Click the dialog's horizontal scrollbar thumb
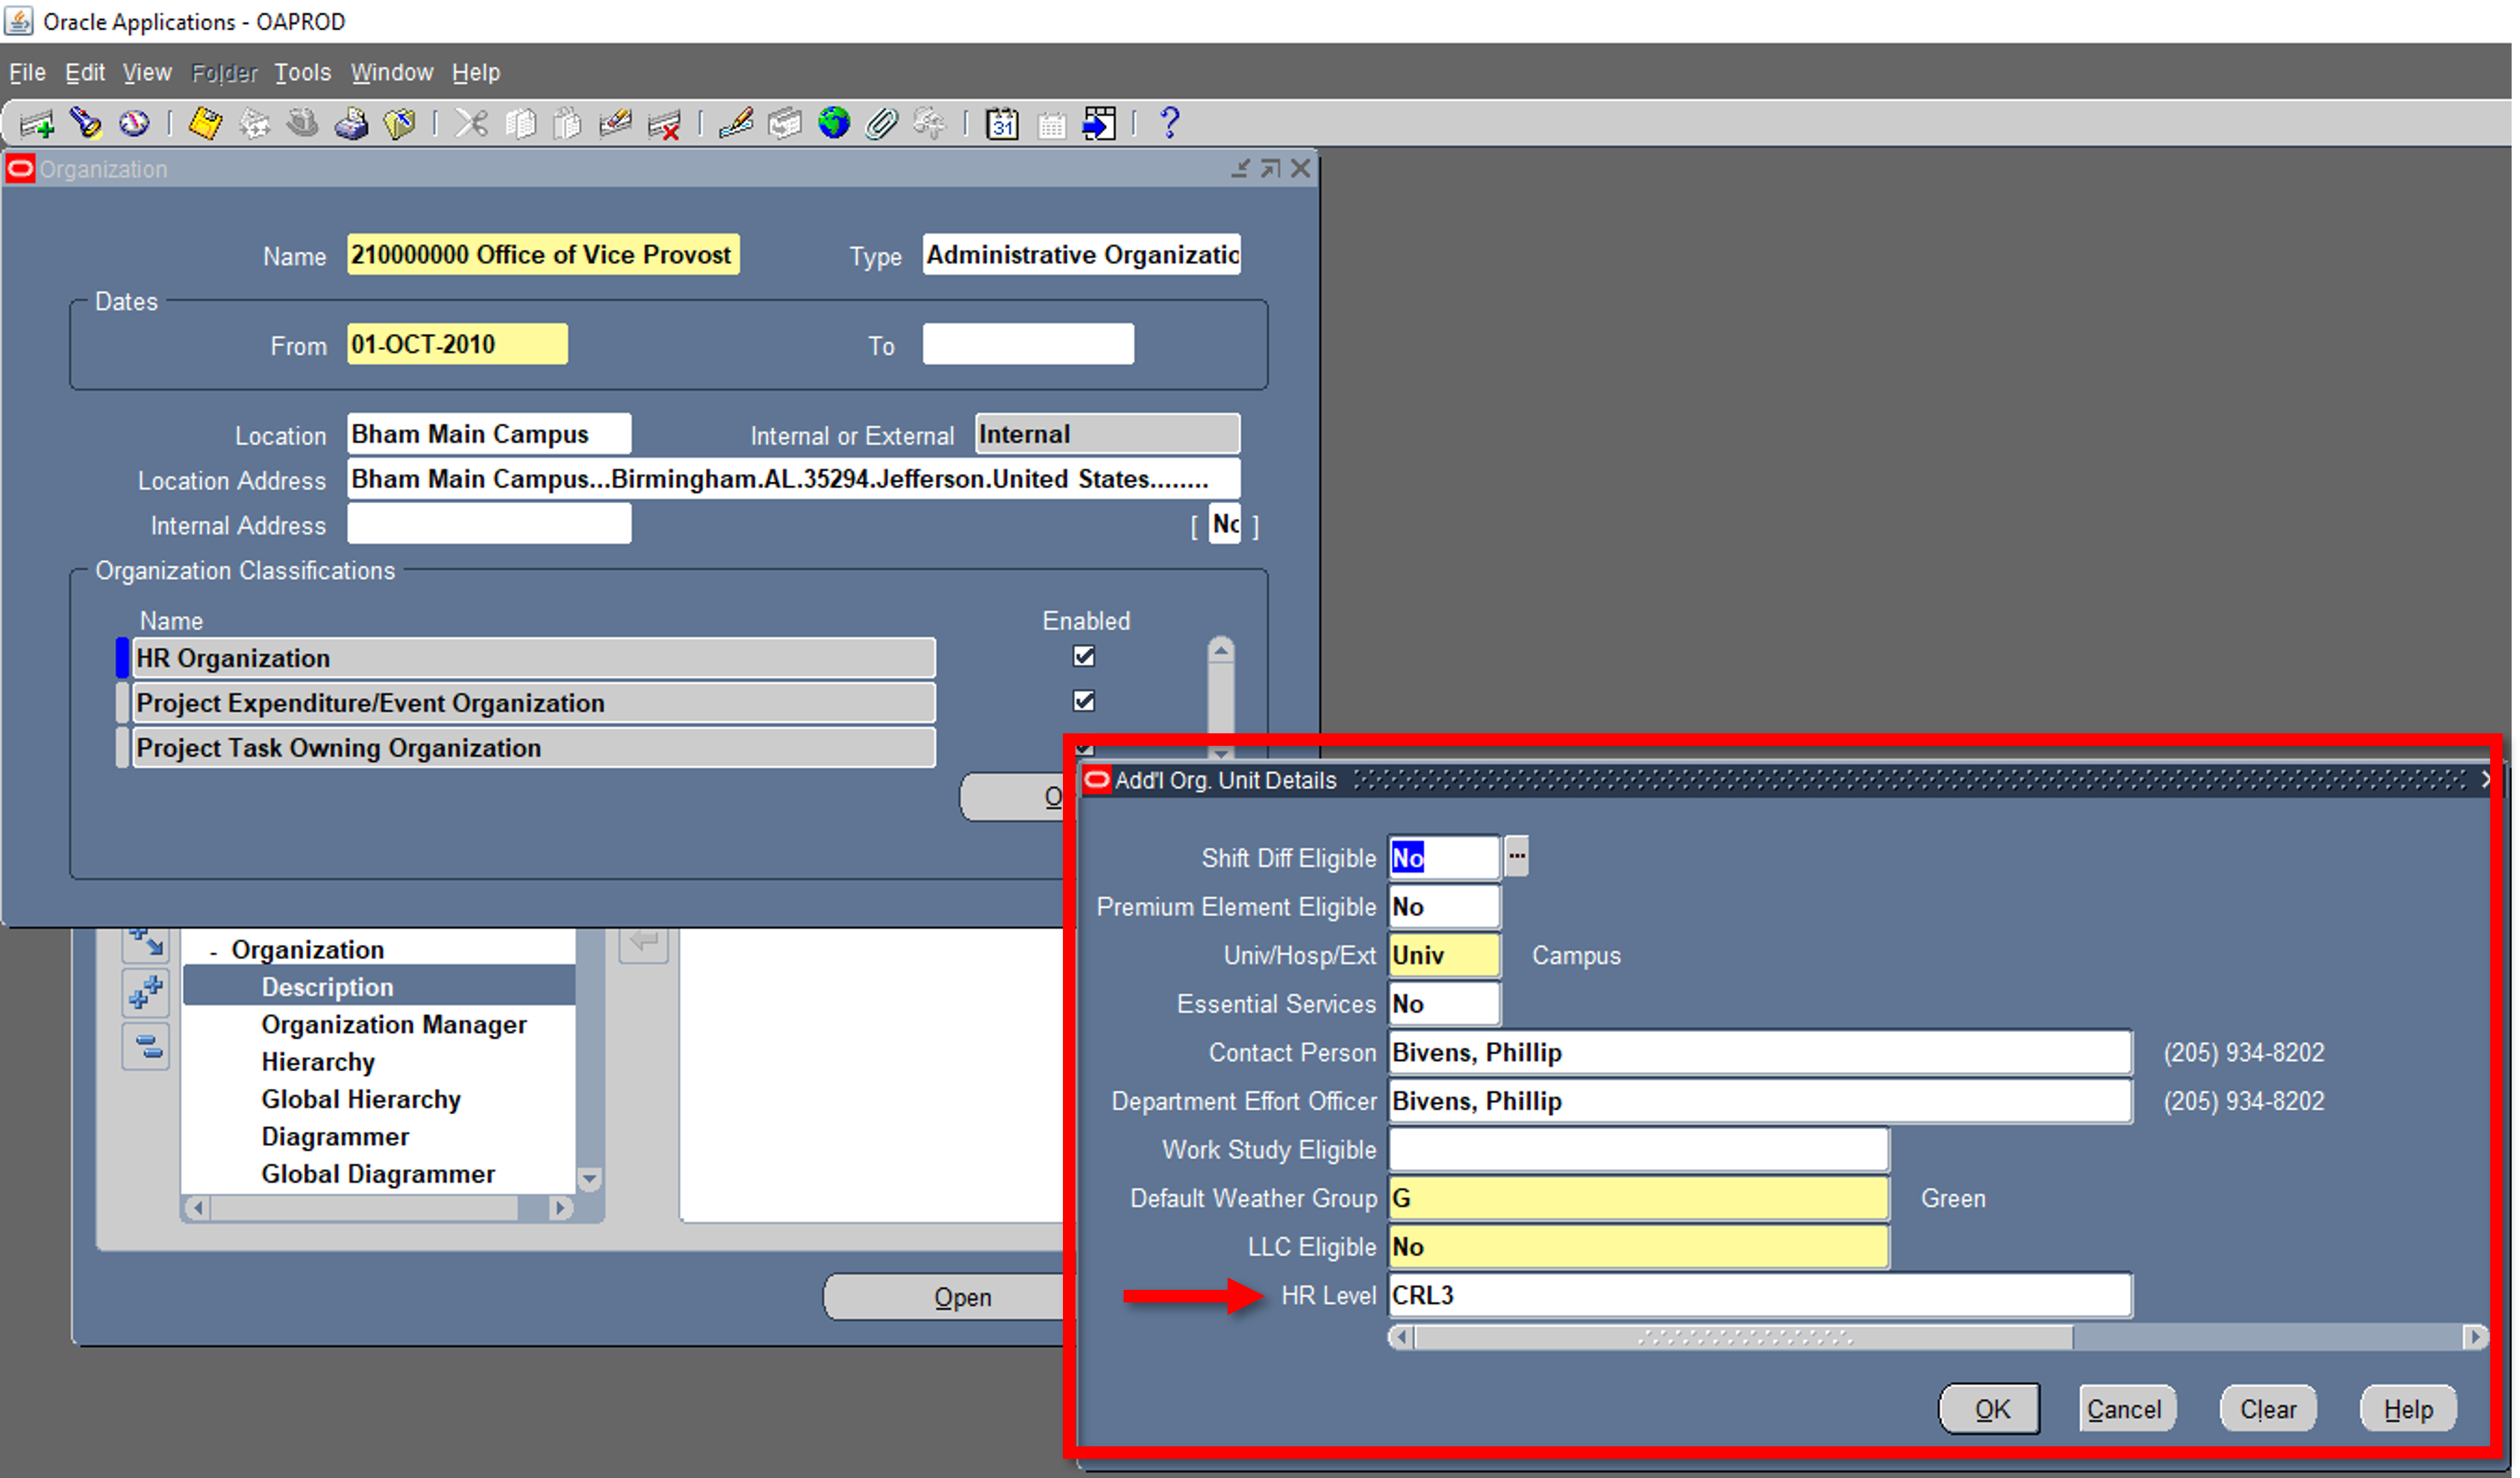 [1744, 1337]
